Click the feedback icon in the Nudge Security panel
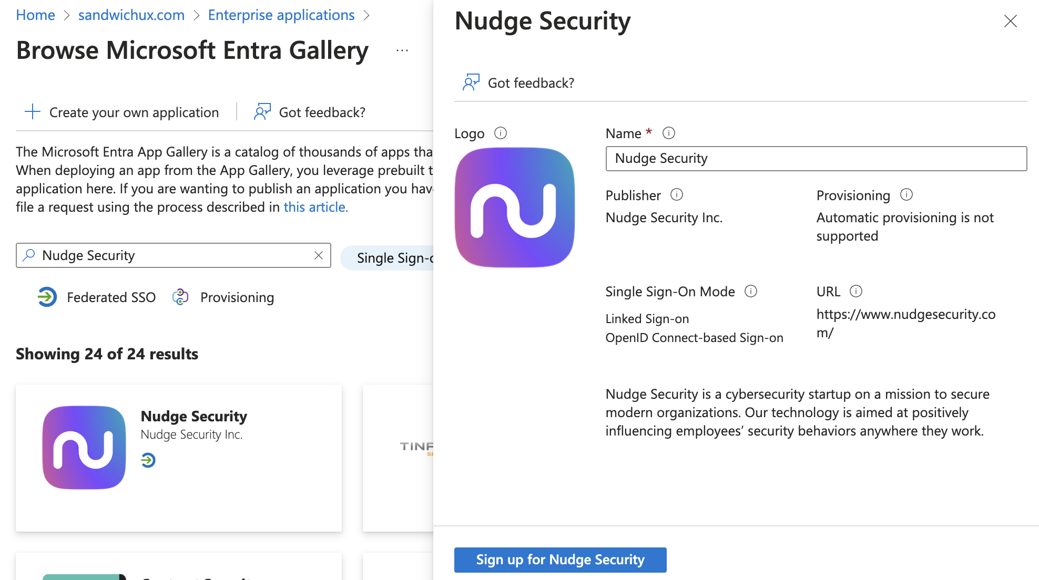Viewport: 1039px width, 580px height. [471, 82]
